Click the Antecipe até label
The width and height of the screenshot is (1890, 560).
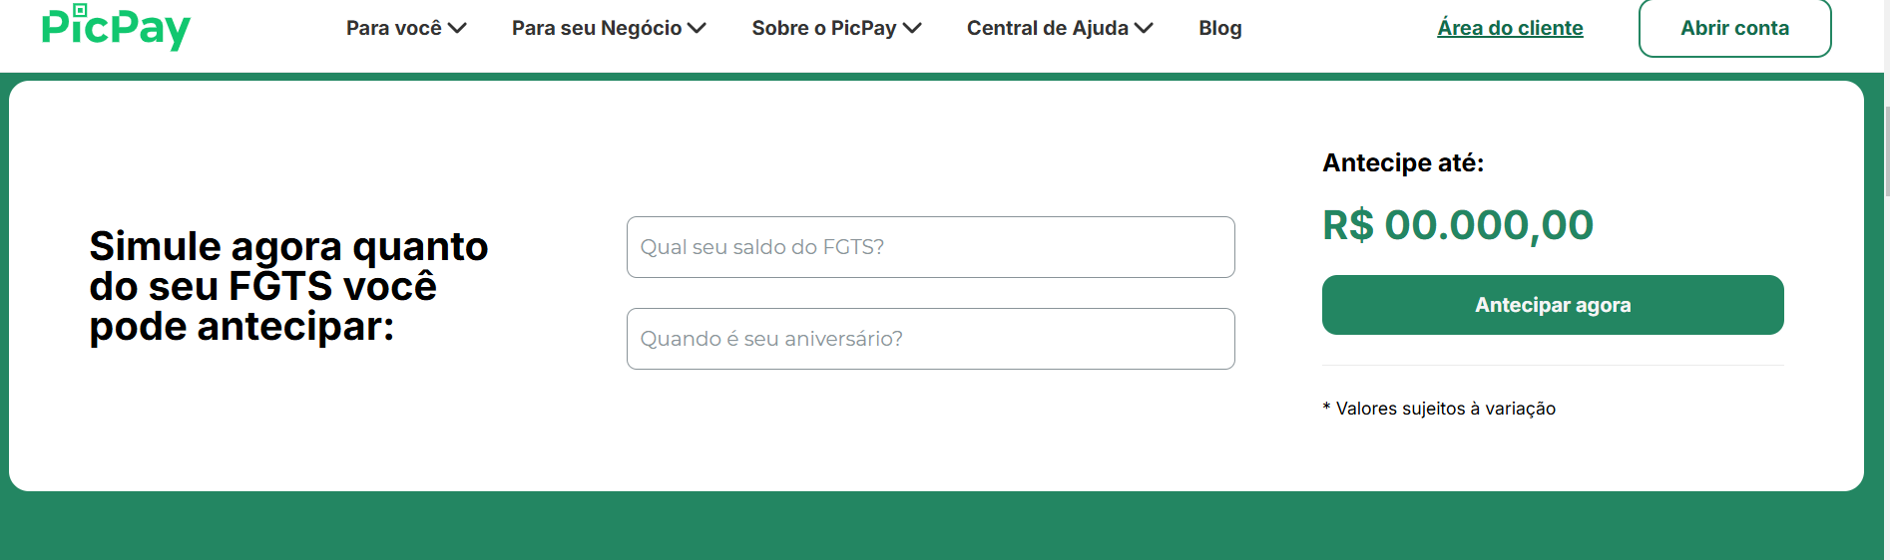(x=1402, y=163)
